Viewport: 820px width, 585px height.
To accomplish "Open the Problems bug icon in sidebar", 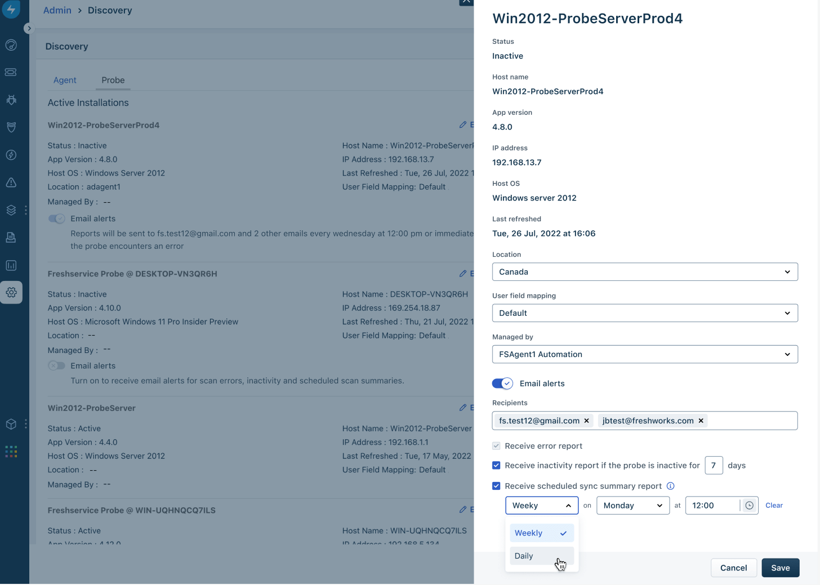I will 11,100.
